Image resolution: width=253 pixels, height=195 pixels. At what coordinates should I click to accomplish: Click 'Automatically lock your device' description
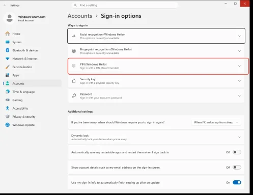point(99,139)
